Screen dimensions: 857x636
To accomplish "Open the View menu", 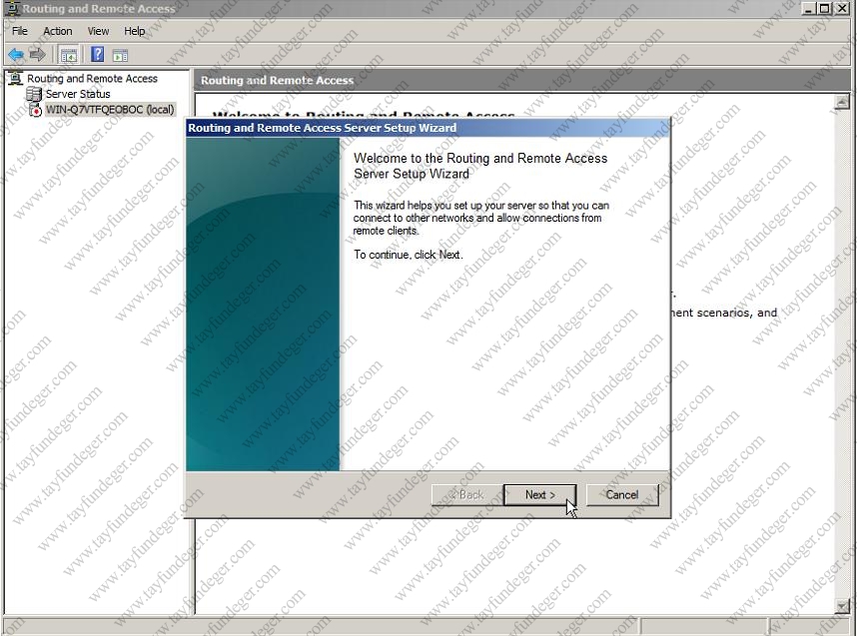I will (x=98, y=31).
